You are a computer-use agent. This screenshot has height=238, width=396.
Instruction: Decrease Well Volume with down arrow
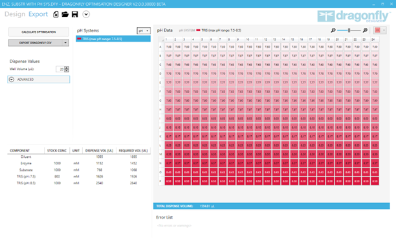[67, 70]
